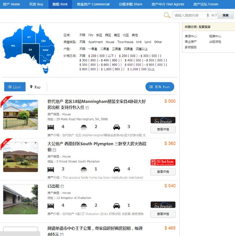The height and width of the screenshot is (236, 235).
Task: Filter price $300(000)-$400(000)
Action: pos(99,60)
